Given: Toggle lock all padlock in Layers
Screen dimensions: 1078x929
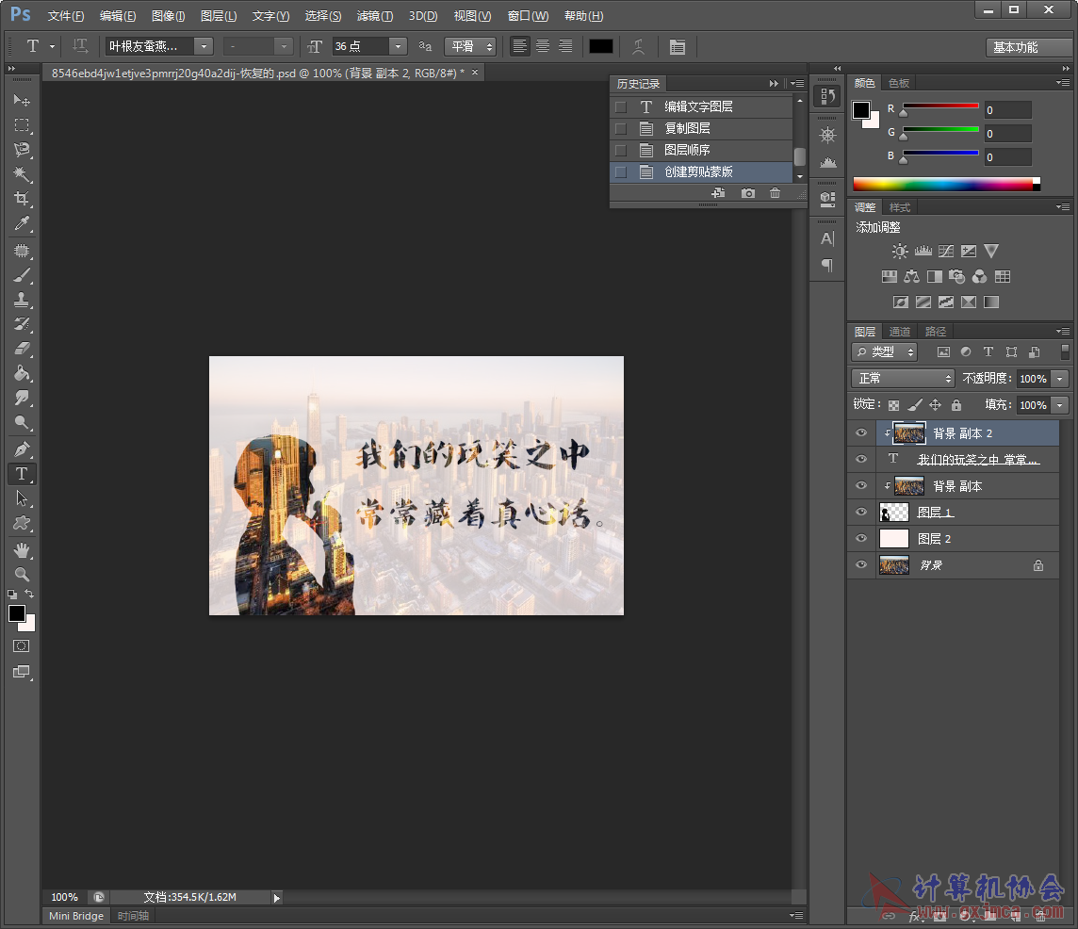Looking at the screenshot, I should pyautogui.click(x=956, y=405).
